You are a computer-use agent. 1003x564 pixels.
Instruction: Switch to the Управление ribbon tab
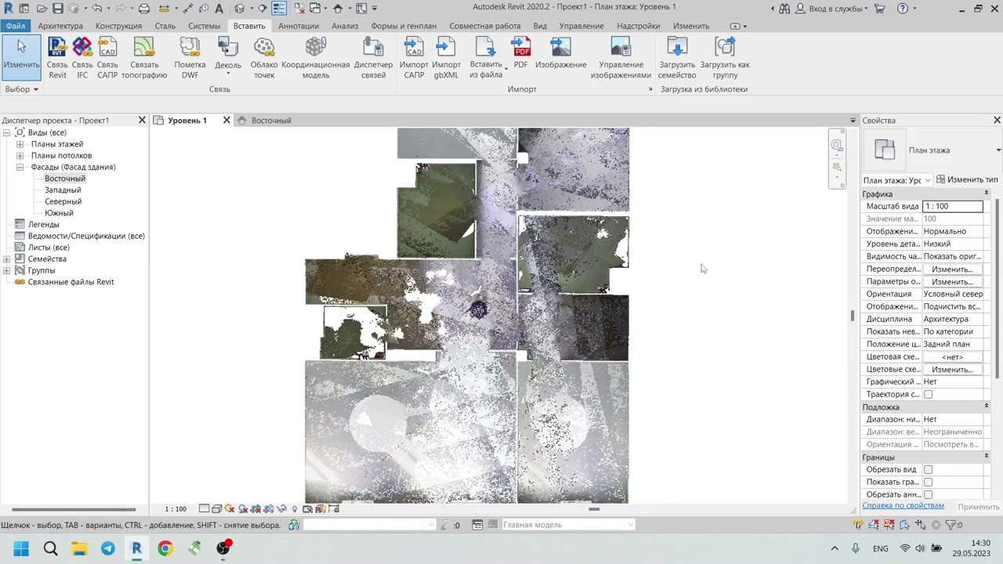click(581, 26)
